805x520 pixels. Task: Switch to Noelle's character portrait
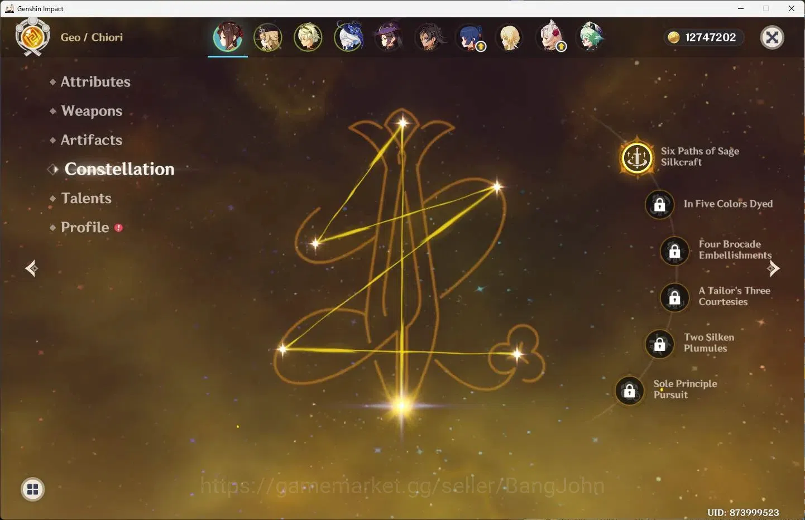(551, 37)
